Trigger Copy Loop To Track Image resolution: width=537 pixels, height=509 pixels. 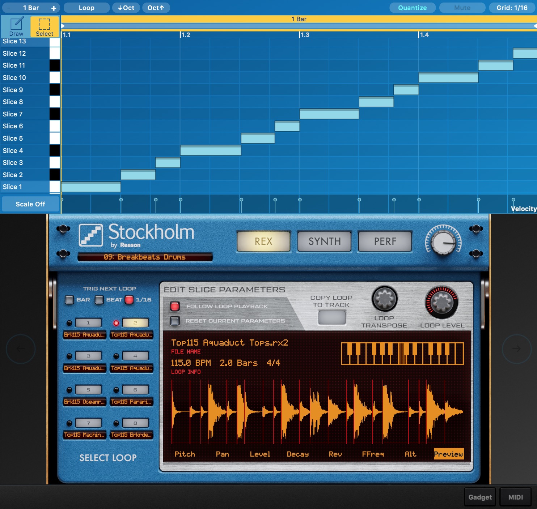(x=331, y=318)
